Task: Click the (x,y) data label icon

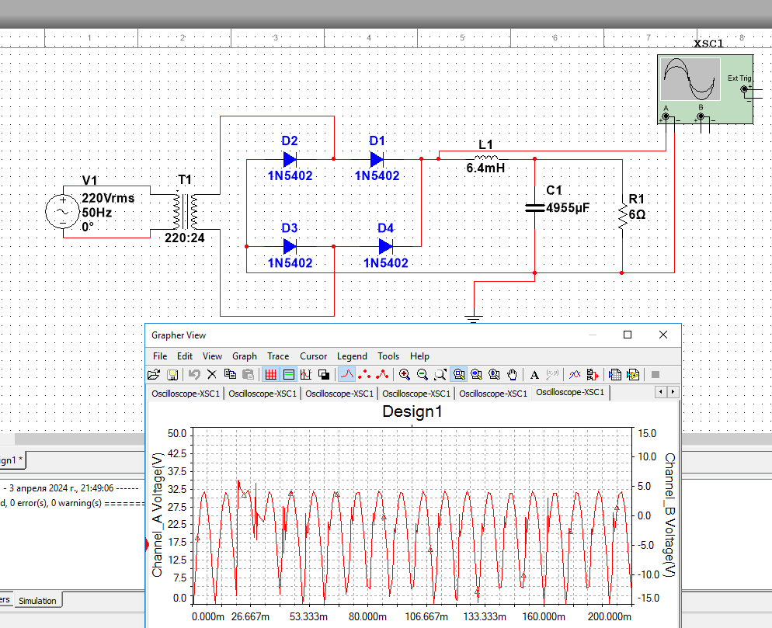Action: pos(552,375)
